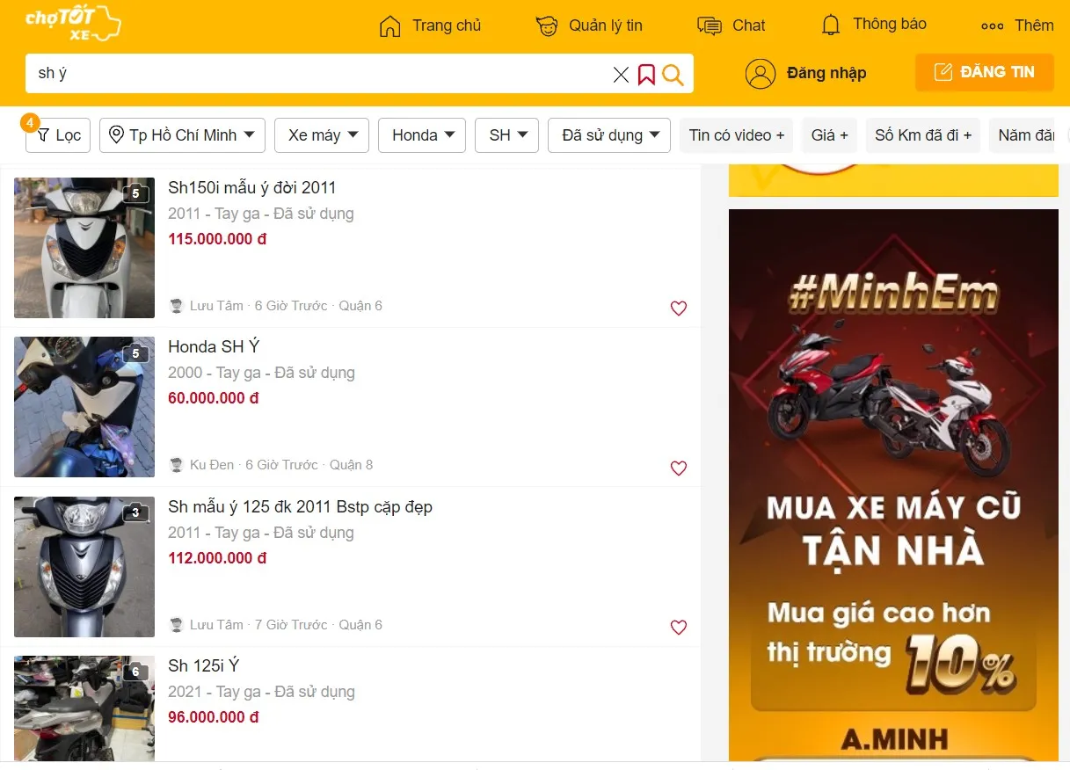Open Quản lý tin using its icon
The height and width of the screenshot is (770, 1070).
click(x=547, y=25)
